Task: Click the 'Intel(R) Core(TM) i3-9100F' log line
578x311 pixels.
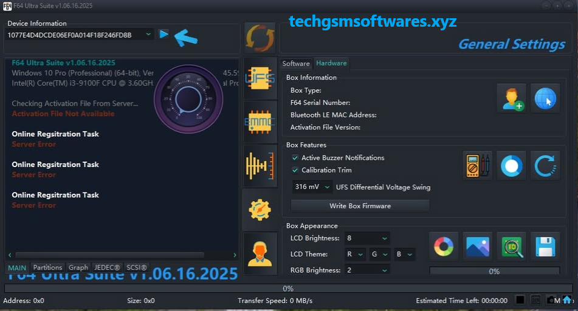Action: [83, 83]
